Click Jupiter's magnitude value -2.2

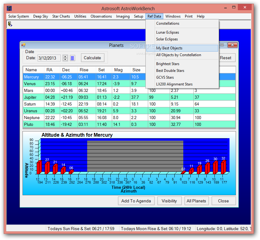(116, 97)
